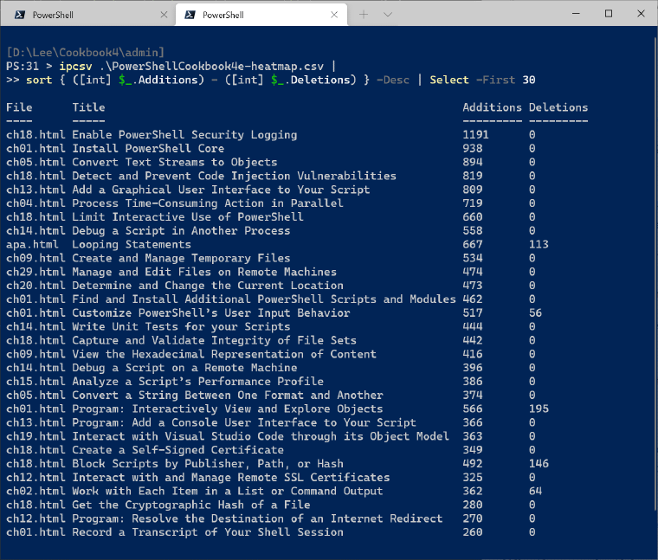The width and height of the screenshot is (658, 560).
Task: Click the File column header
Action: click(19, 107)
